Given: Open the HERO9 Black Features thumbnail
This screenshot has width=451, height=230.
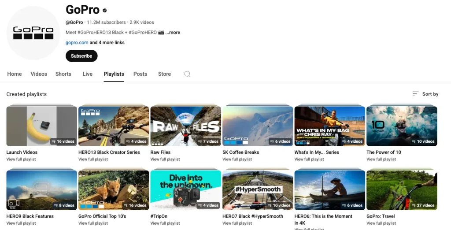Looking at the screenshot, I should pos(42,190).
